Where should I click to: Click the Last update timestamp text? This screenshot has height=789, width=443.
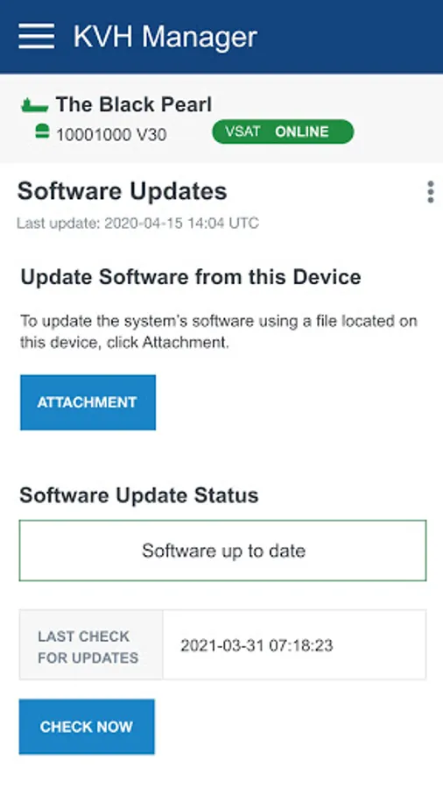coord(137,223)
